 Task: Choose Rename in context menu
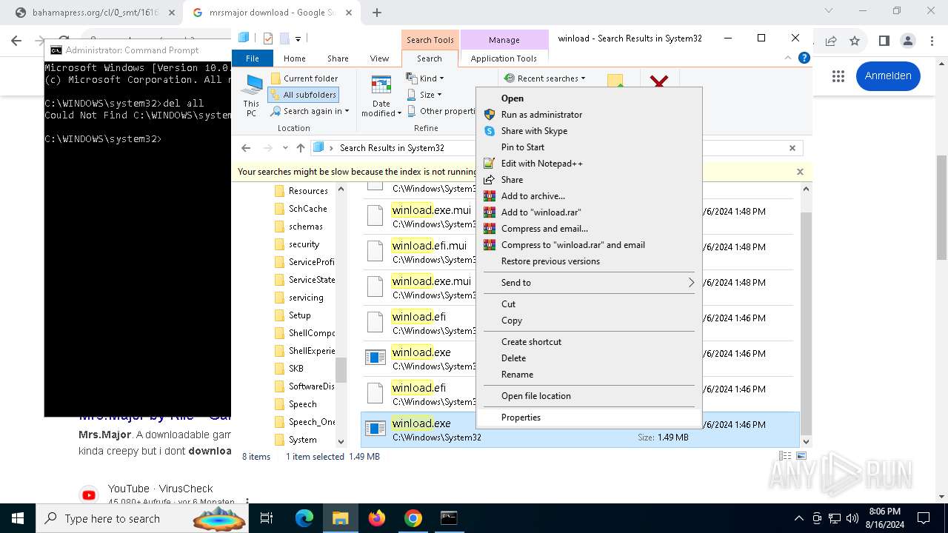(517, 375)
